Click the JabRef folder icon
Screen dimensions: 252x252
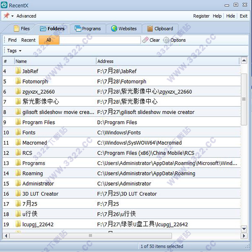pyautogui.click(x=18, y=71)
